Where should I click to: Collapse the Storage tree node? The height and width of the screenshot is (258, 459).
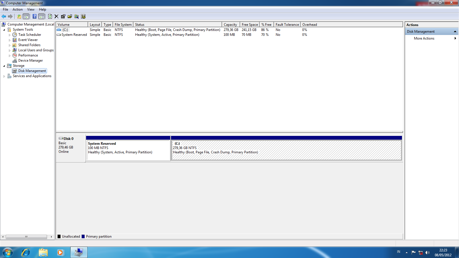pyautogui.click(x=4, y=66)
